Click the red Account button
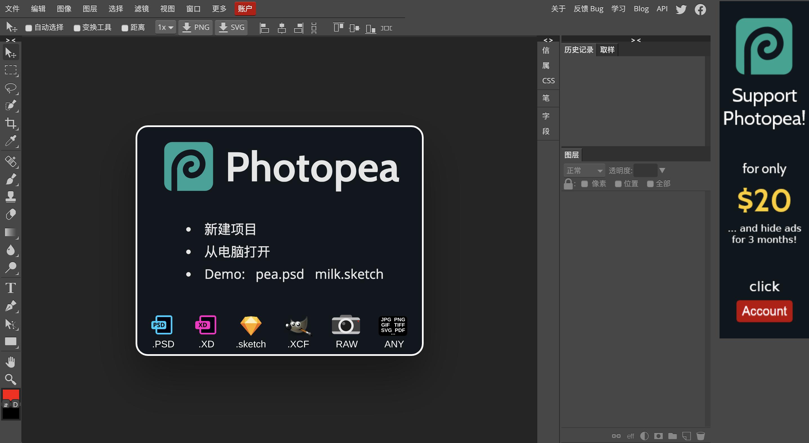This screenshot has height=443, width=809. coord(764,311)
